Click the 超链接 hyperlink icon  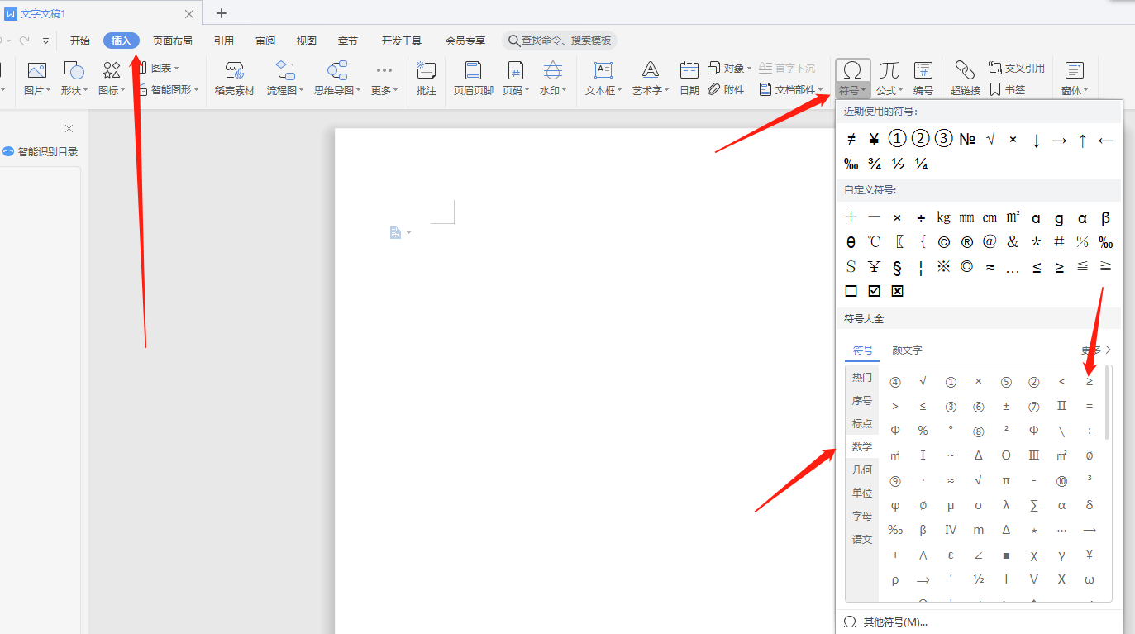coord(965,79)
